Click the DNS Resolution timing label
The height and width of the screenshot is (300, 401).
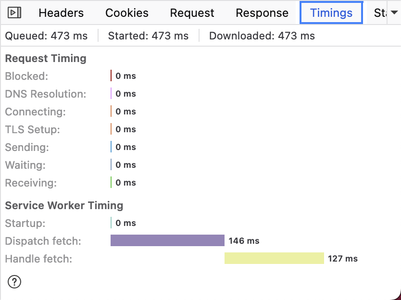click(x=46, y=94)
